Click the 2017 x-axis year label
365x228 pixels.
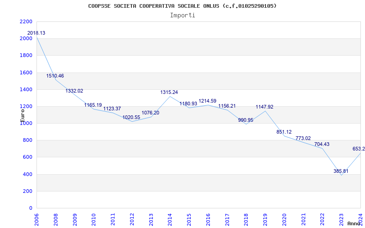[227, 219]
